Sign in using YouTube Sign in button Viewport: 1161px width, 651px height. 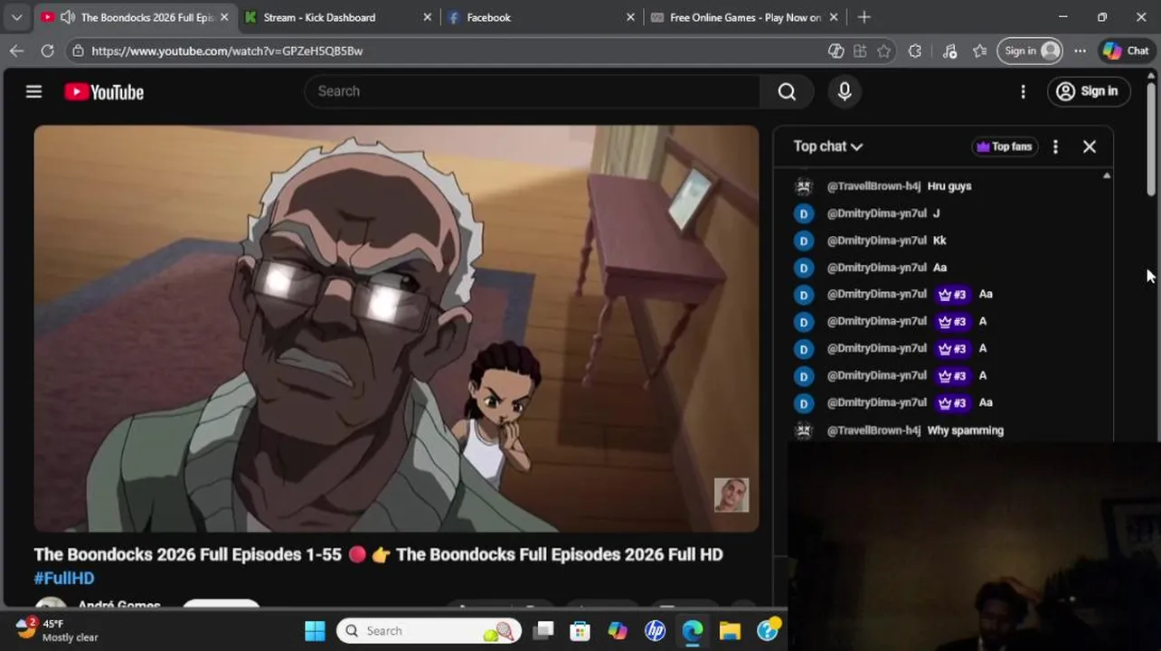point(1089,91)
